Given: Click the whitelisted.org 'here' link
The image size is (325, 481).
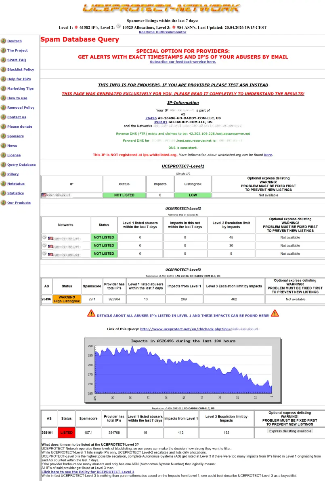Looking at the screenshot, I should [268, 155].
